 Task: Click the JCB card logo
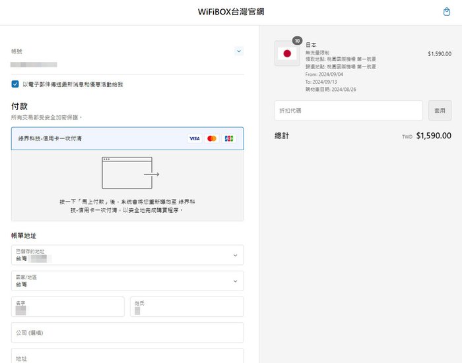(228, 138)
